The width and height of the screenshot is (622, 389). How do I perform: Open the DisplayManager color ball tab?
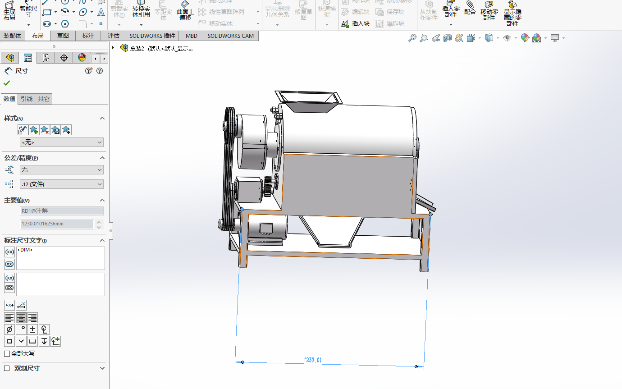click(82, 58)
